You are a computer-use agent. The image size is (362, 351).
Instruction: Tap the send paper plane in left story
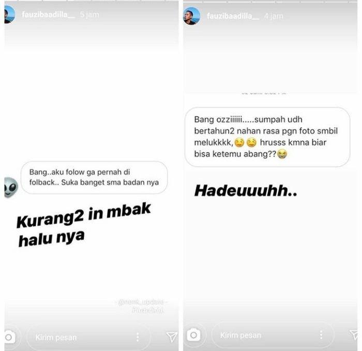point(172,337)
